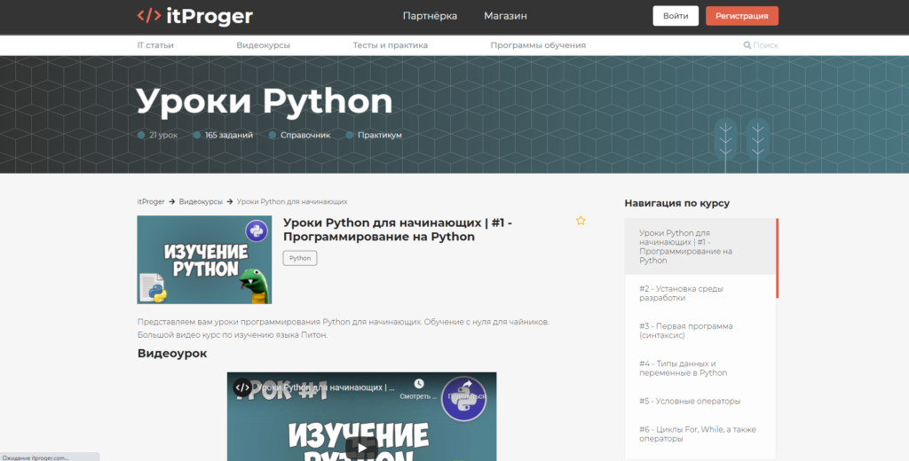
Task: Click Видеокурсы in the breadcrumb
Action: point(200,201)
